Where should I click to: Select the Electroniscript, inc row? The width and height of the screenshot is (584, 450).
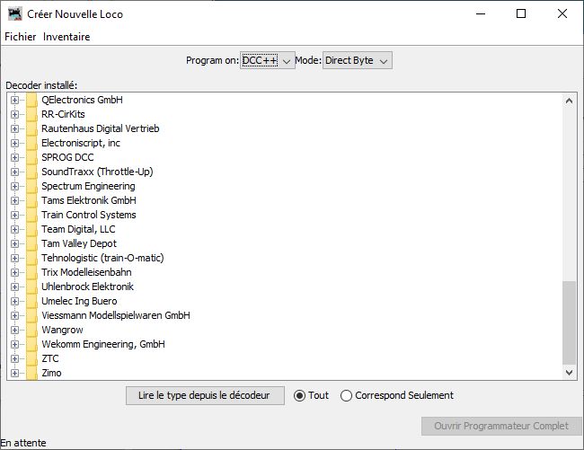click(81, 144)
